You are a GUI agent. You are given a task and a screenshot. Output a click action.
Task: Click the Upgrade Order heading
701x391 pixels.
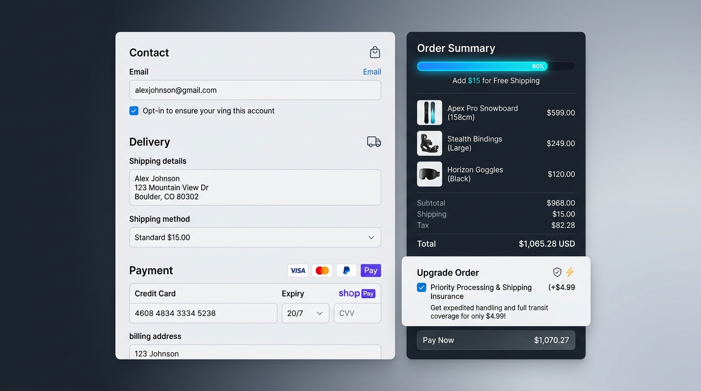point(448,272)
